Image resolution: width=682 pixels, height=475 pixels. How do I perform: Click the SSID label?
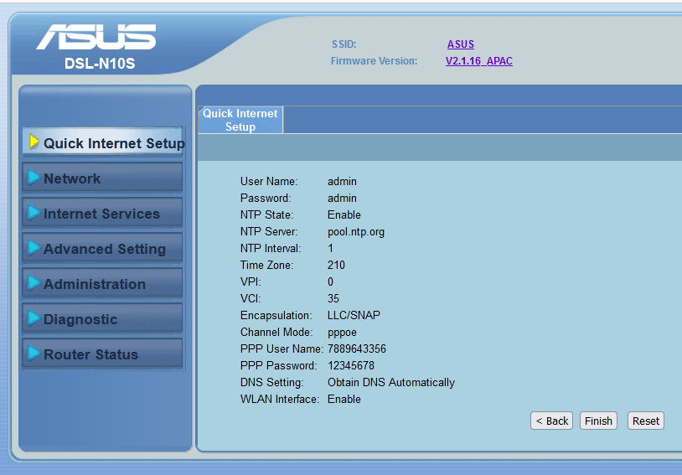pyautogui.click(x=344, y=44)
